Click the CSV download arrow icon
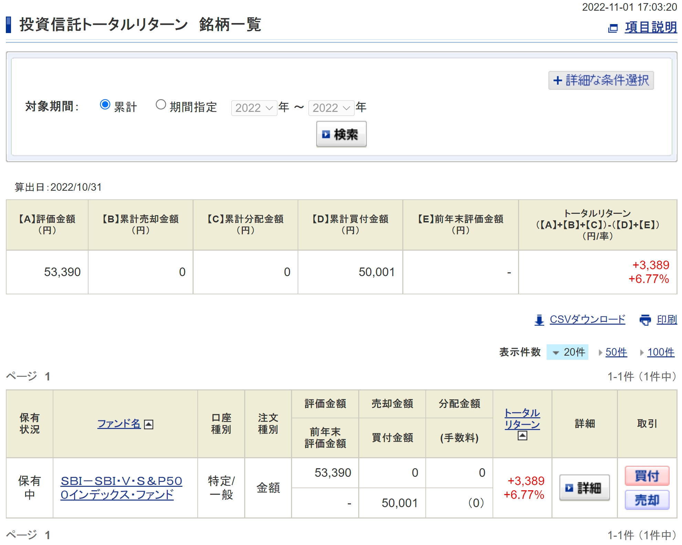682x545 pixels. (x=539, y=320)
